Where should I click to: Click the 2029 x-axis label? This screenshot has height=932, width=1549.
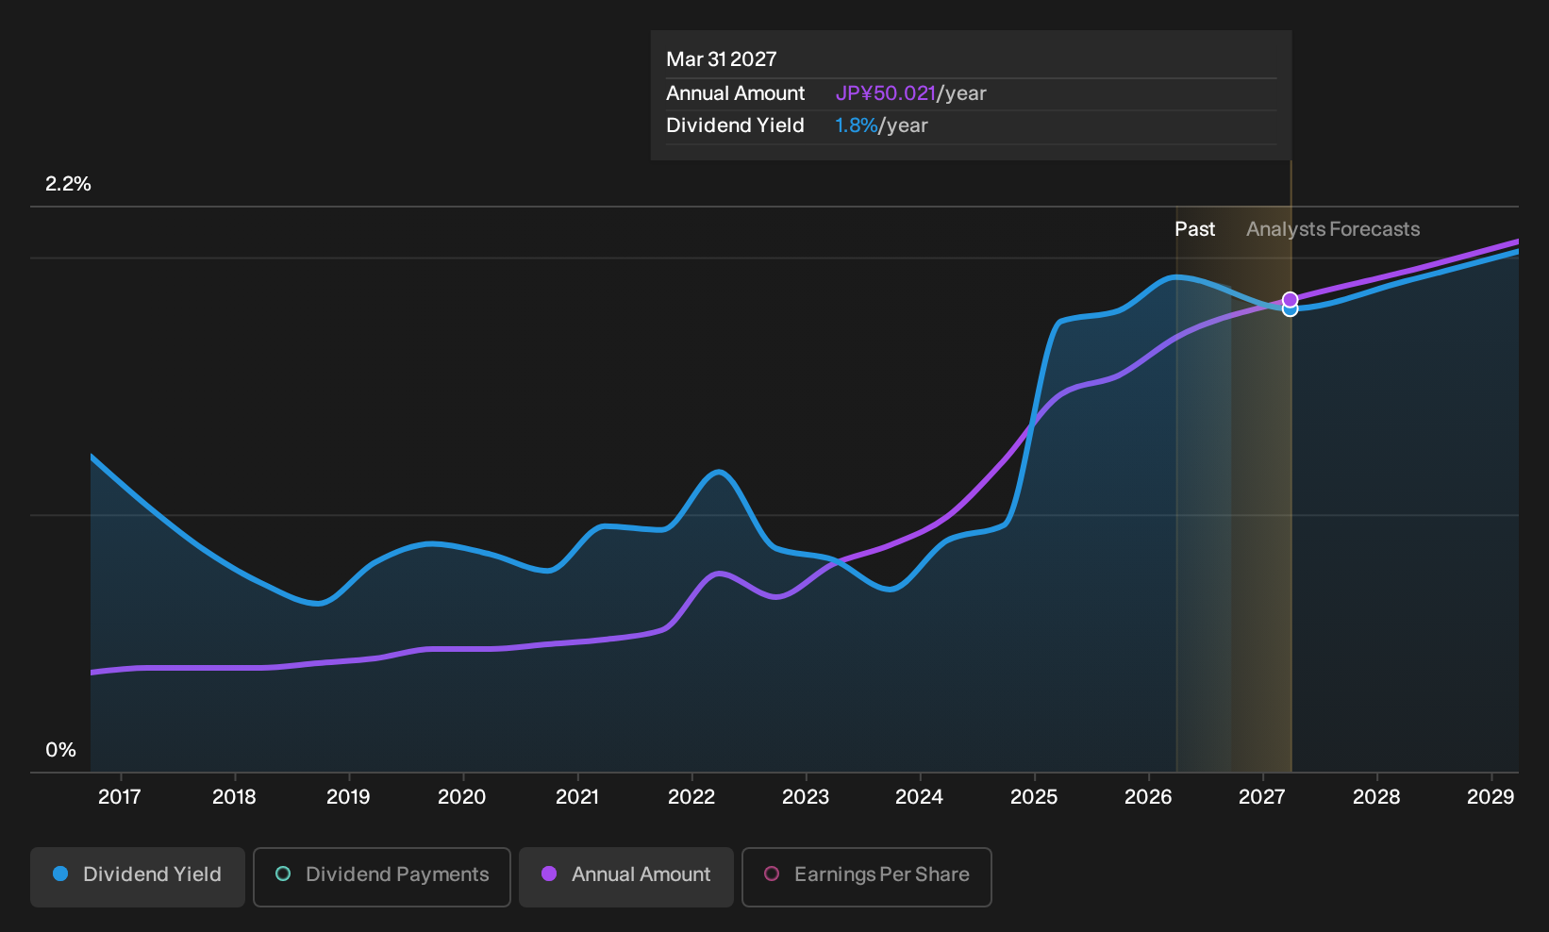pos(1491,797)
